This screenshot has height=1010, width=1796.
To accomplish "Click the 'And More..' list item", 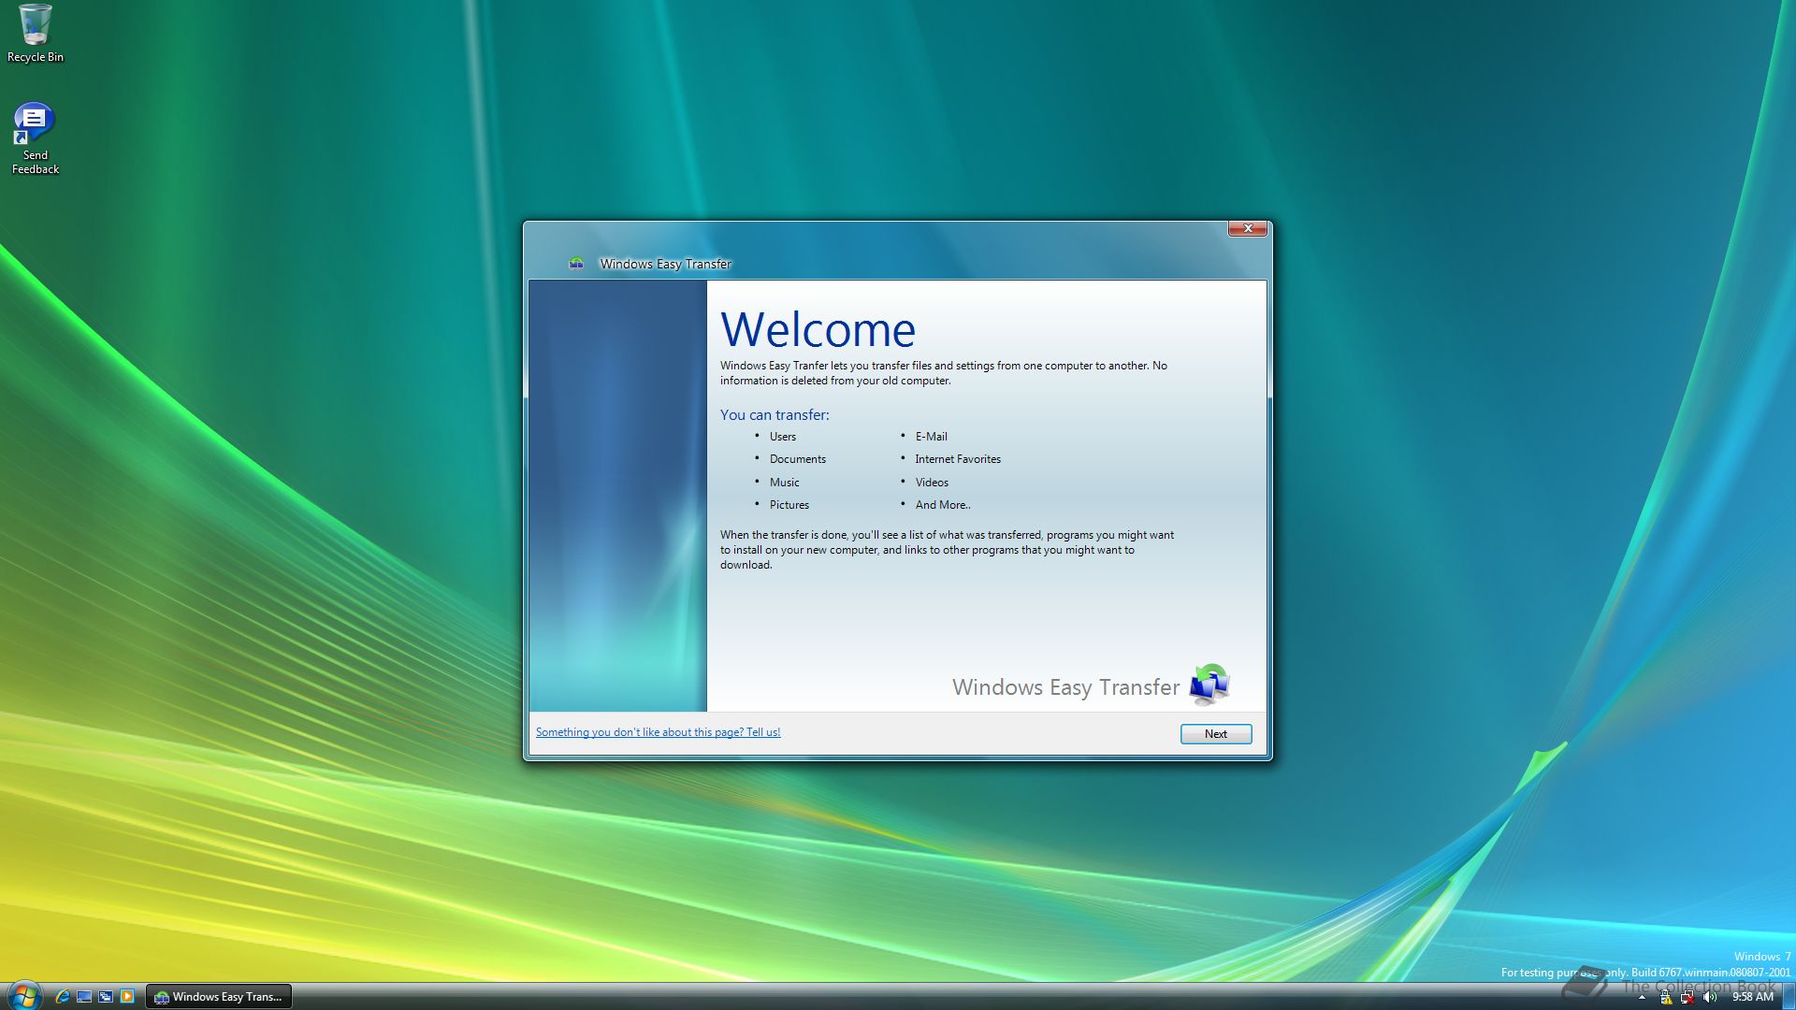I will [x=943, y=505].
